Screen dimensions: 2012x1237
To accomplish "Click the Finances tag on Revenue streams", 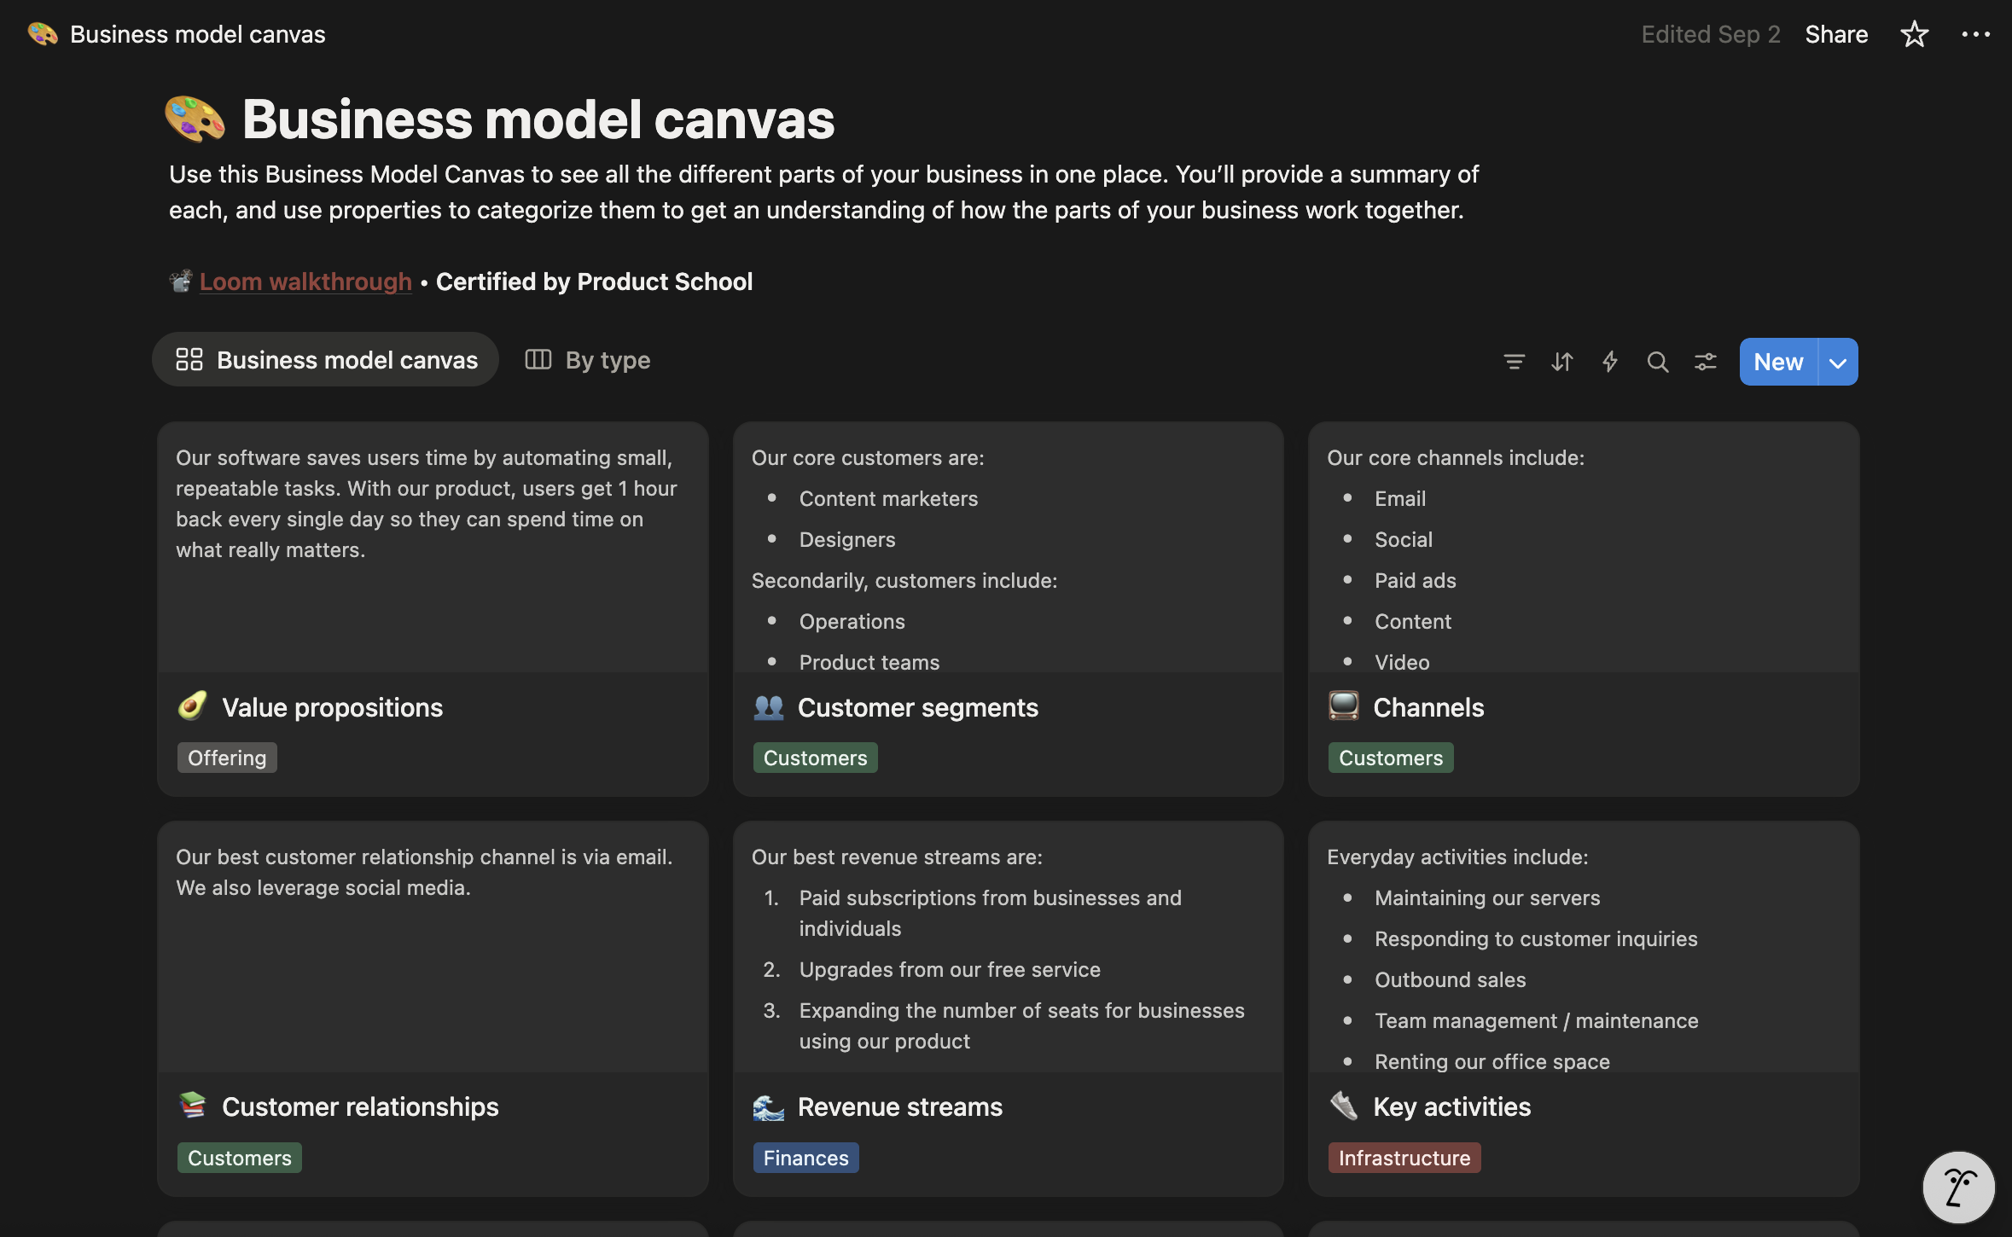I will pos(805,1158).
